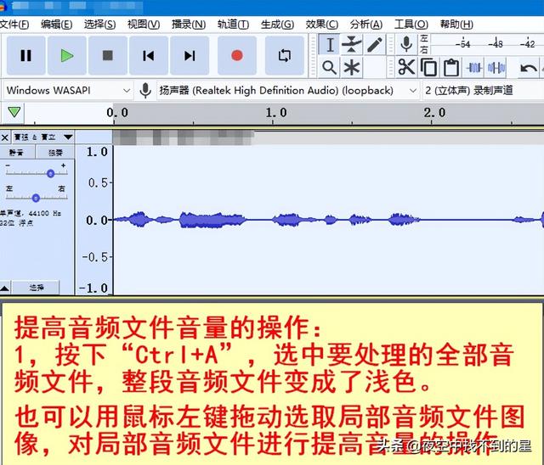Paste with the clipboard icon
This screenshot has height=465, width=544.
pyautogui.click(x=451, y=67)
